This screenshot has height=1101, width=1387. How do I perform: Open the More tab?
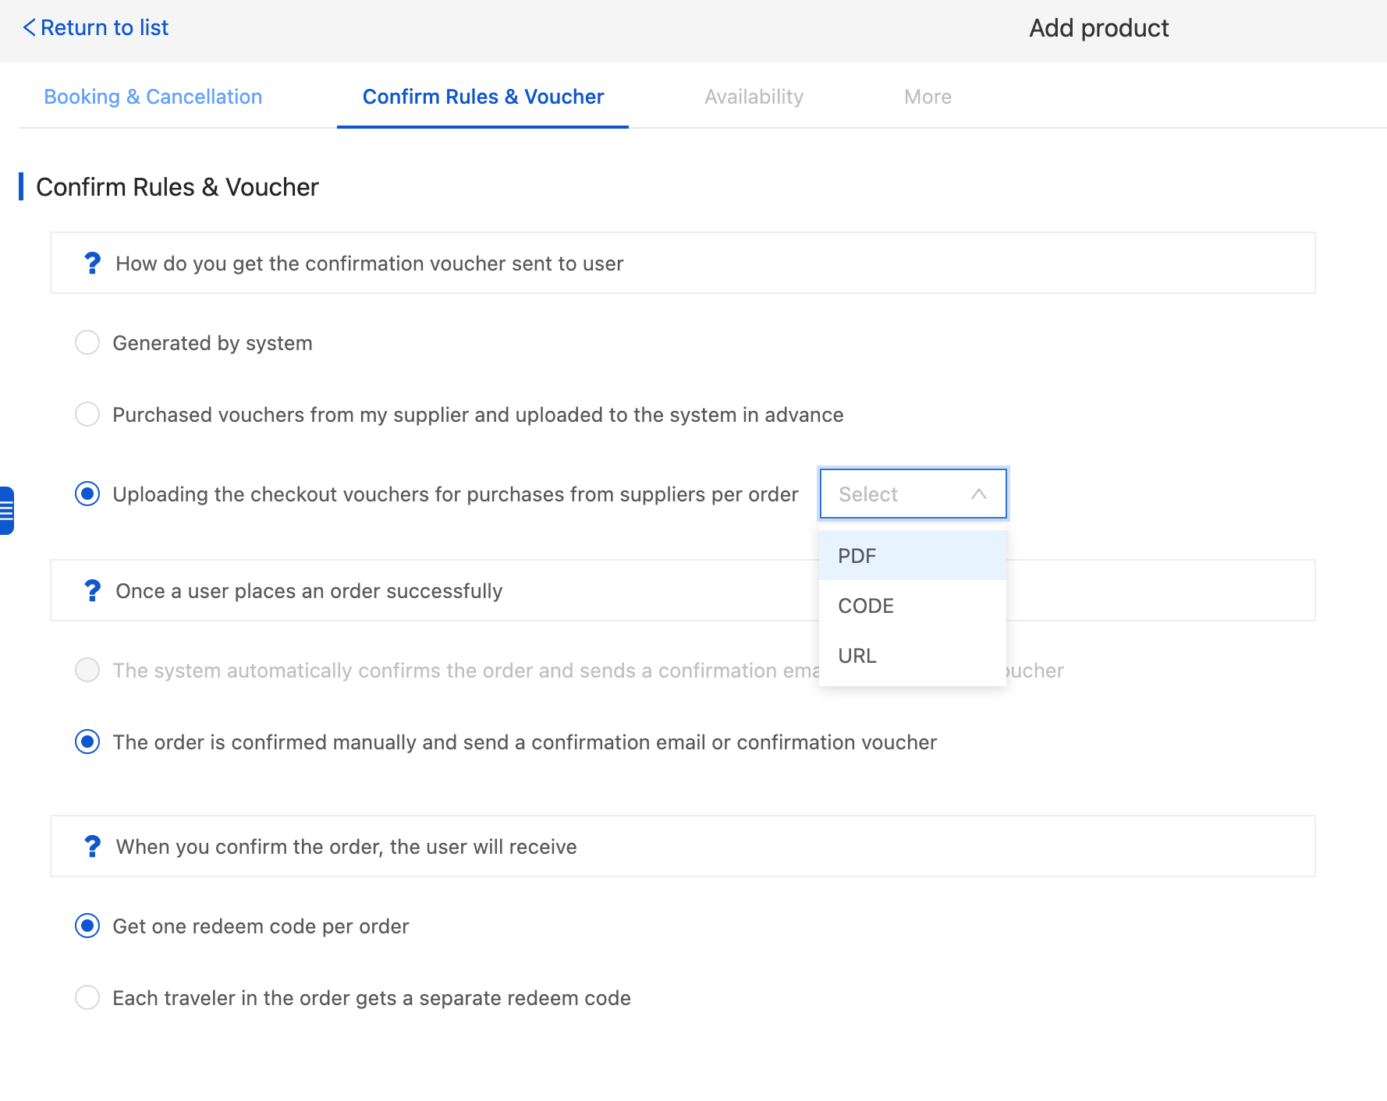coord(928,97)
